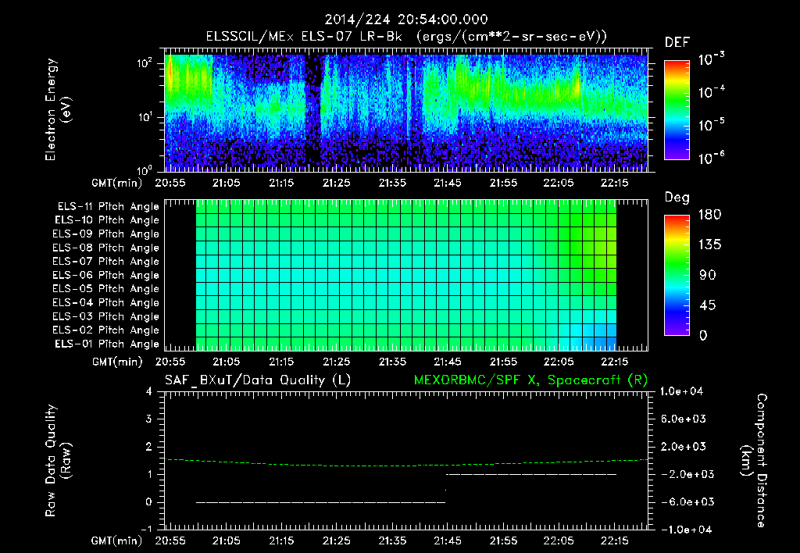
Task: Click the 10^-3 tick on DEF scale
Action: point(711,59)
